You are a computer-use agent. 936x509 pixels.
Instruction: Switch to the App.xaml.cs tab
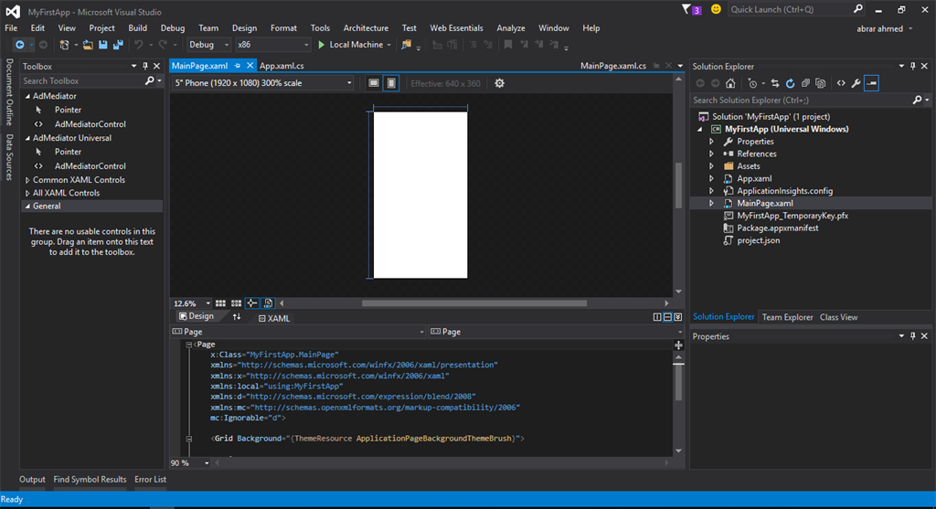coord(282,67)
